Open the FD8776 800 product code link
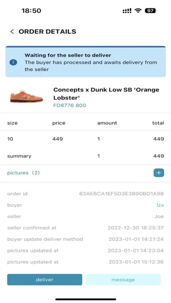Image resolution: width=171 pixels, height=303 pixels. [70, 105]
